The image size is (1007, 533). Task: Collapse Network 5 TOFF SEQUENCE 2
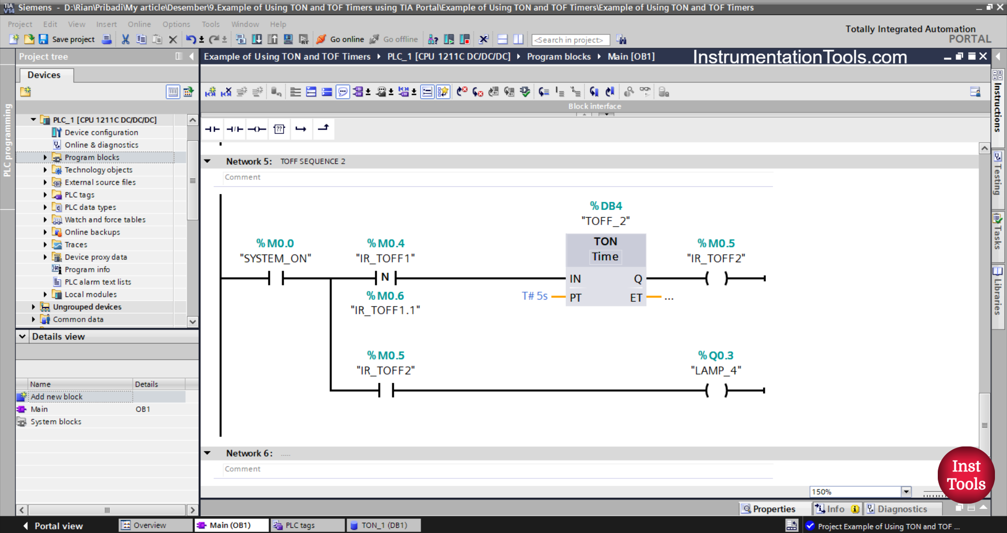tap(208, 162)
